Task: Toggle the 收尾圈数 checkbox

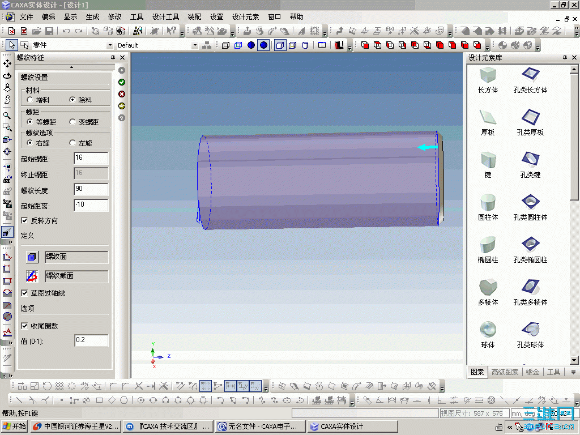Action: 24,326
